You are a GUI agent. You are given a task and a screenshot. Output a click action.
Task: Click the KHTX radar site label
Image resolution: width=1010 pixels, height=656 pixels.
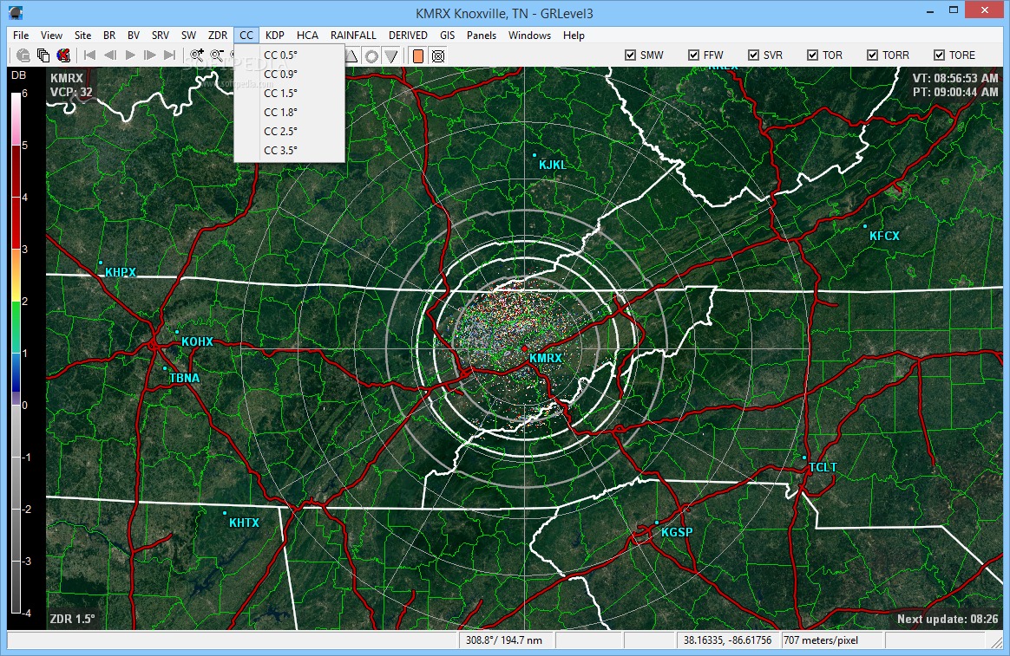[244, 523]
